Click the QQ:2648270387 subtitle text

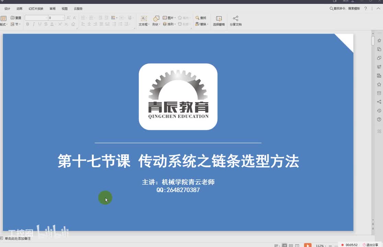[x=178, y=190]
